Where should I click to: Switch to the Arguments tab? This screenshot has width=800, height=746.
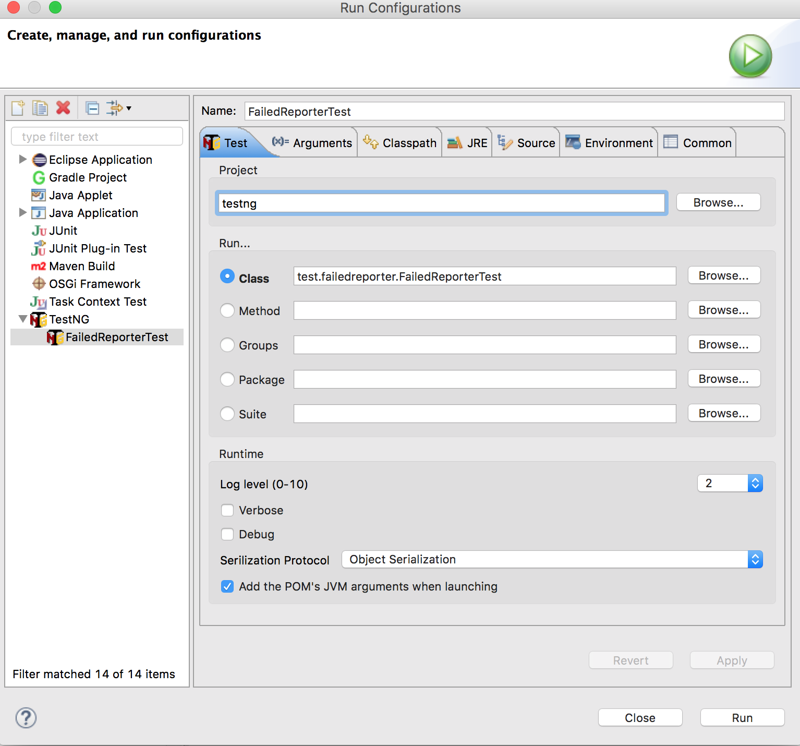point(312,143)
